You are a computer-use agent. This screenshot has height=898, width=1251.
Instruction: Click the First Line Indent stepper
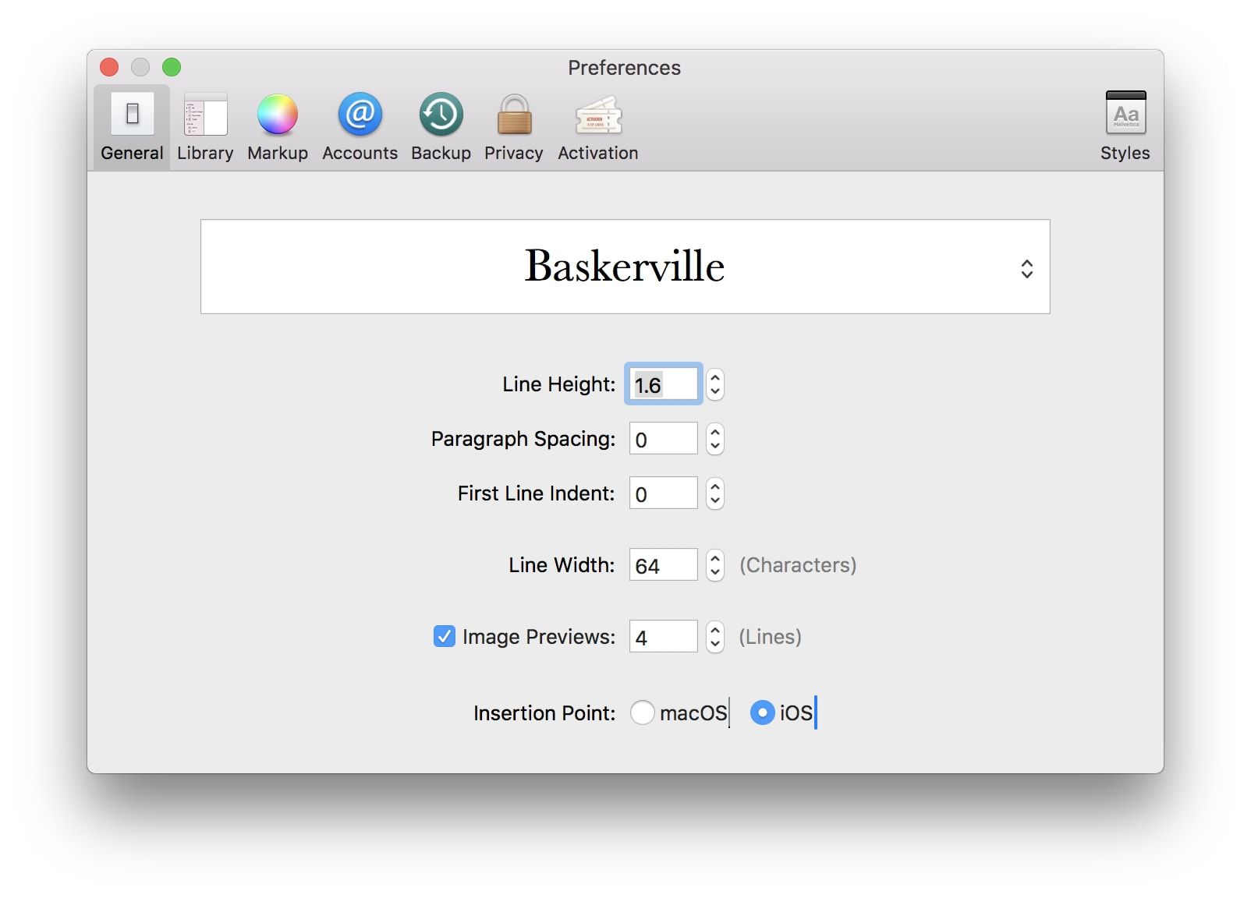715,493
